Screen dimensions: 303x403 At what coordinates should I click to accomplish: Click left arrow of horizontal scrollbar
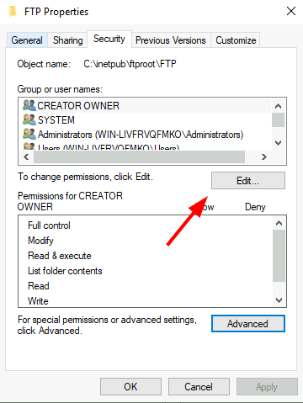pyautogui.click(x=26, y=156)
